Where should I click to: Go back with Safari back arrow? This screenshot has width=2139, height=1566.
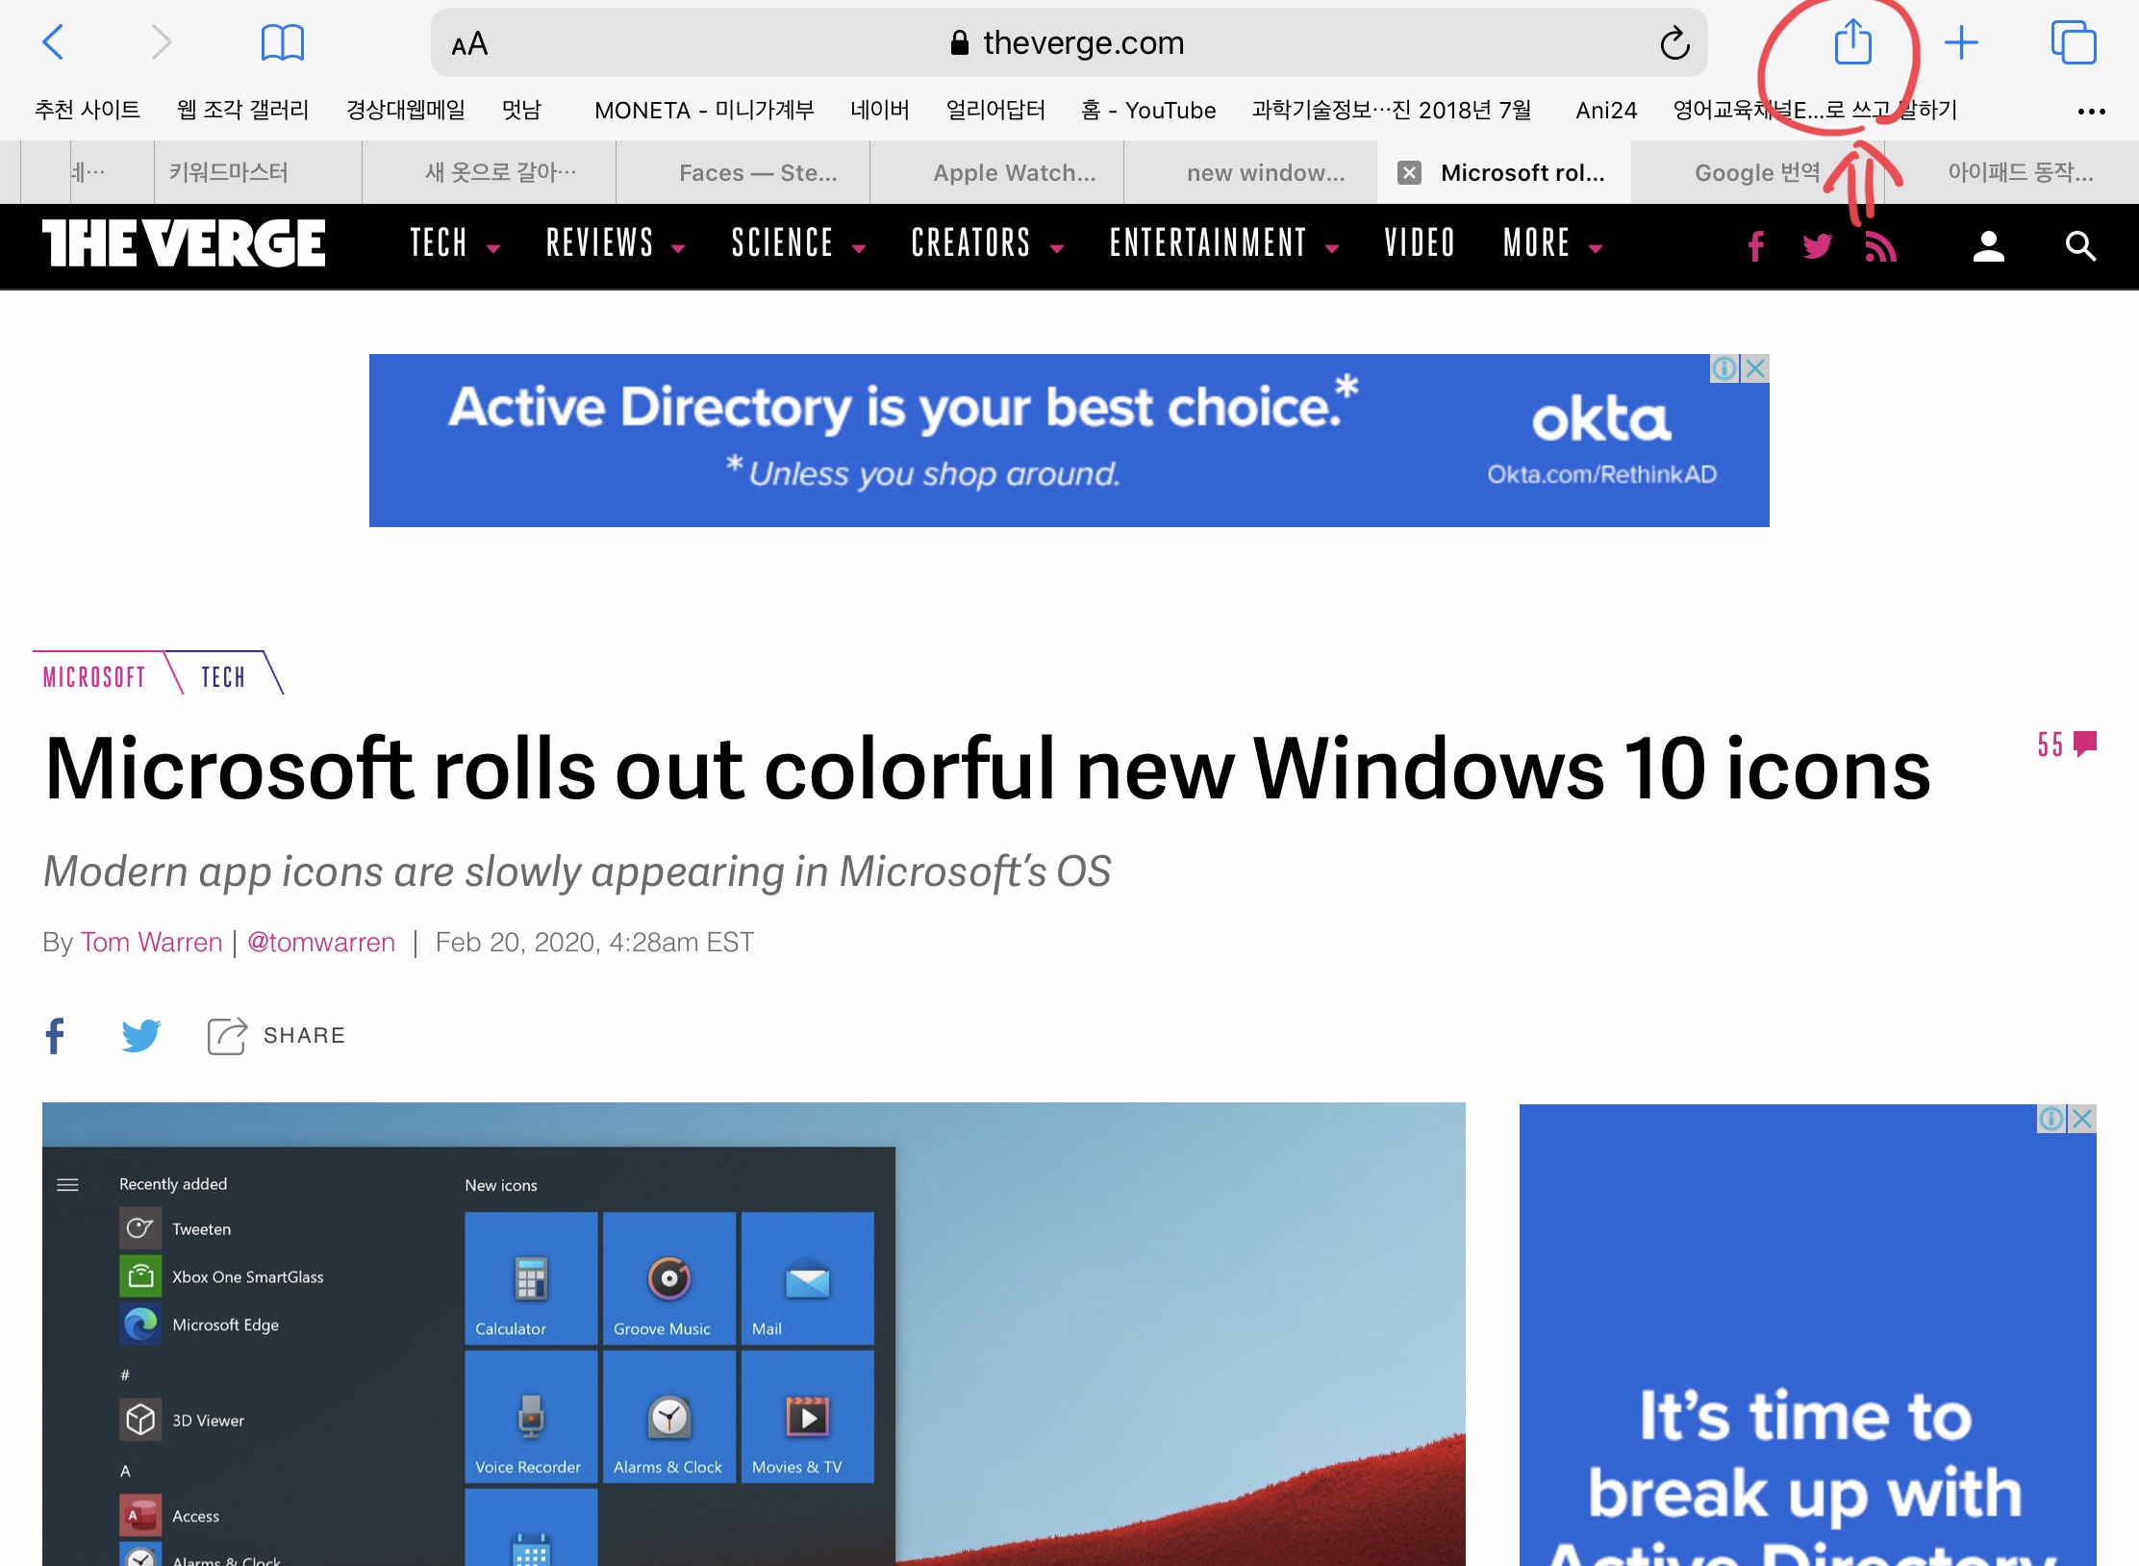[x=54, y=42]
